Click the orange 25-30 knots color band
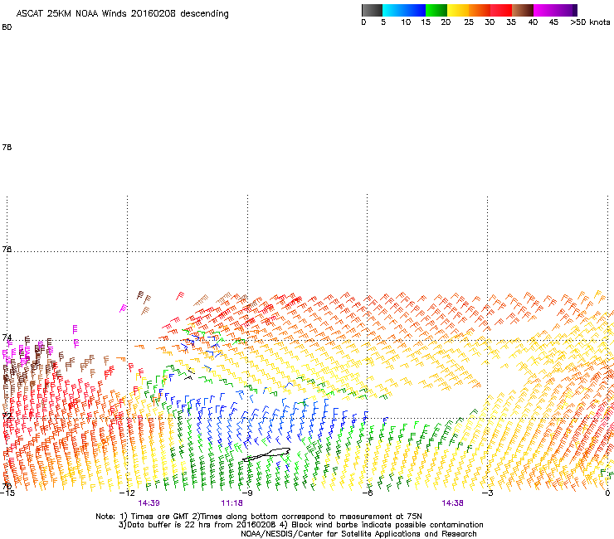Screen dimensions: 614x539 480,10
